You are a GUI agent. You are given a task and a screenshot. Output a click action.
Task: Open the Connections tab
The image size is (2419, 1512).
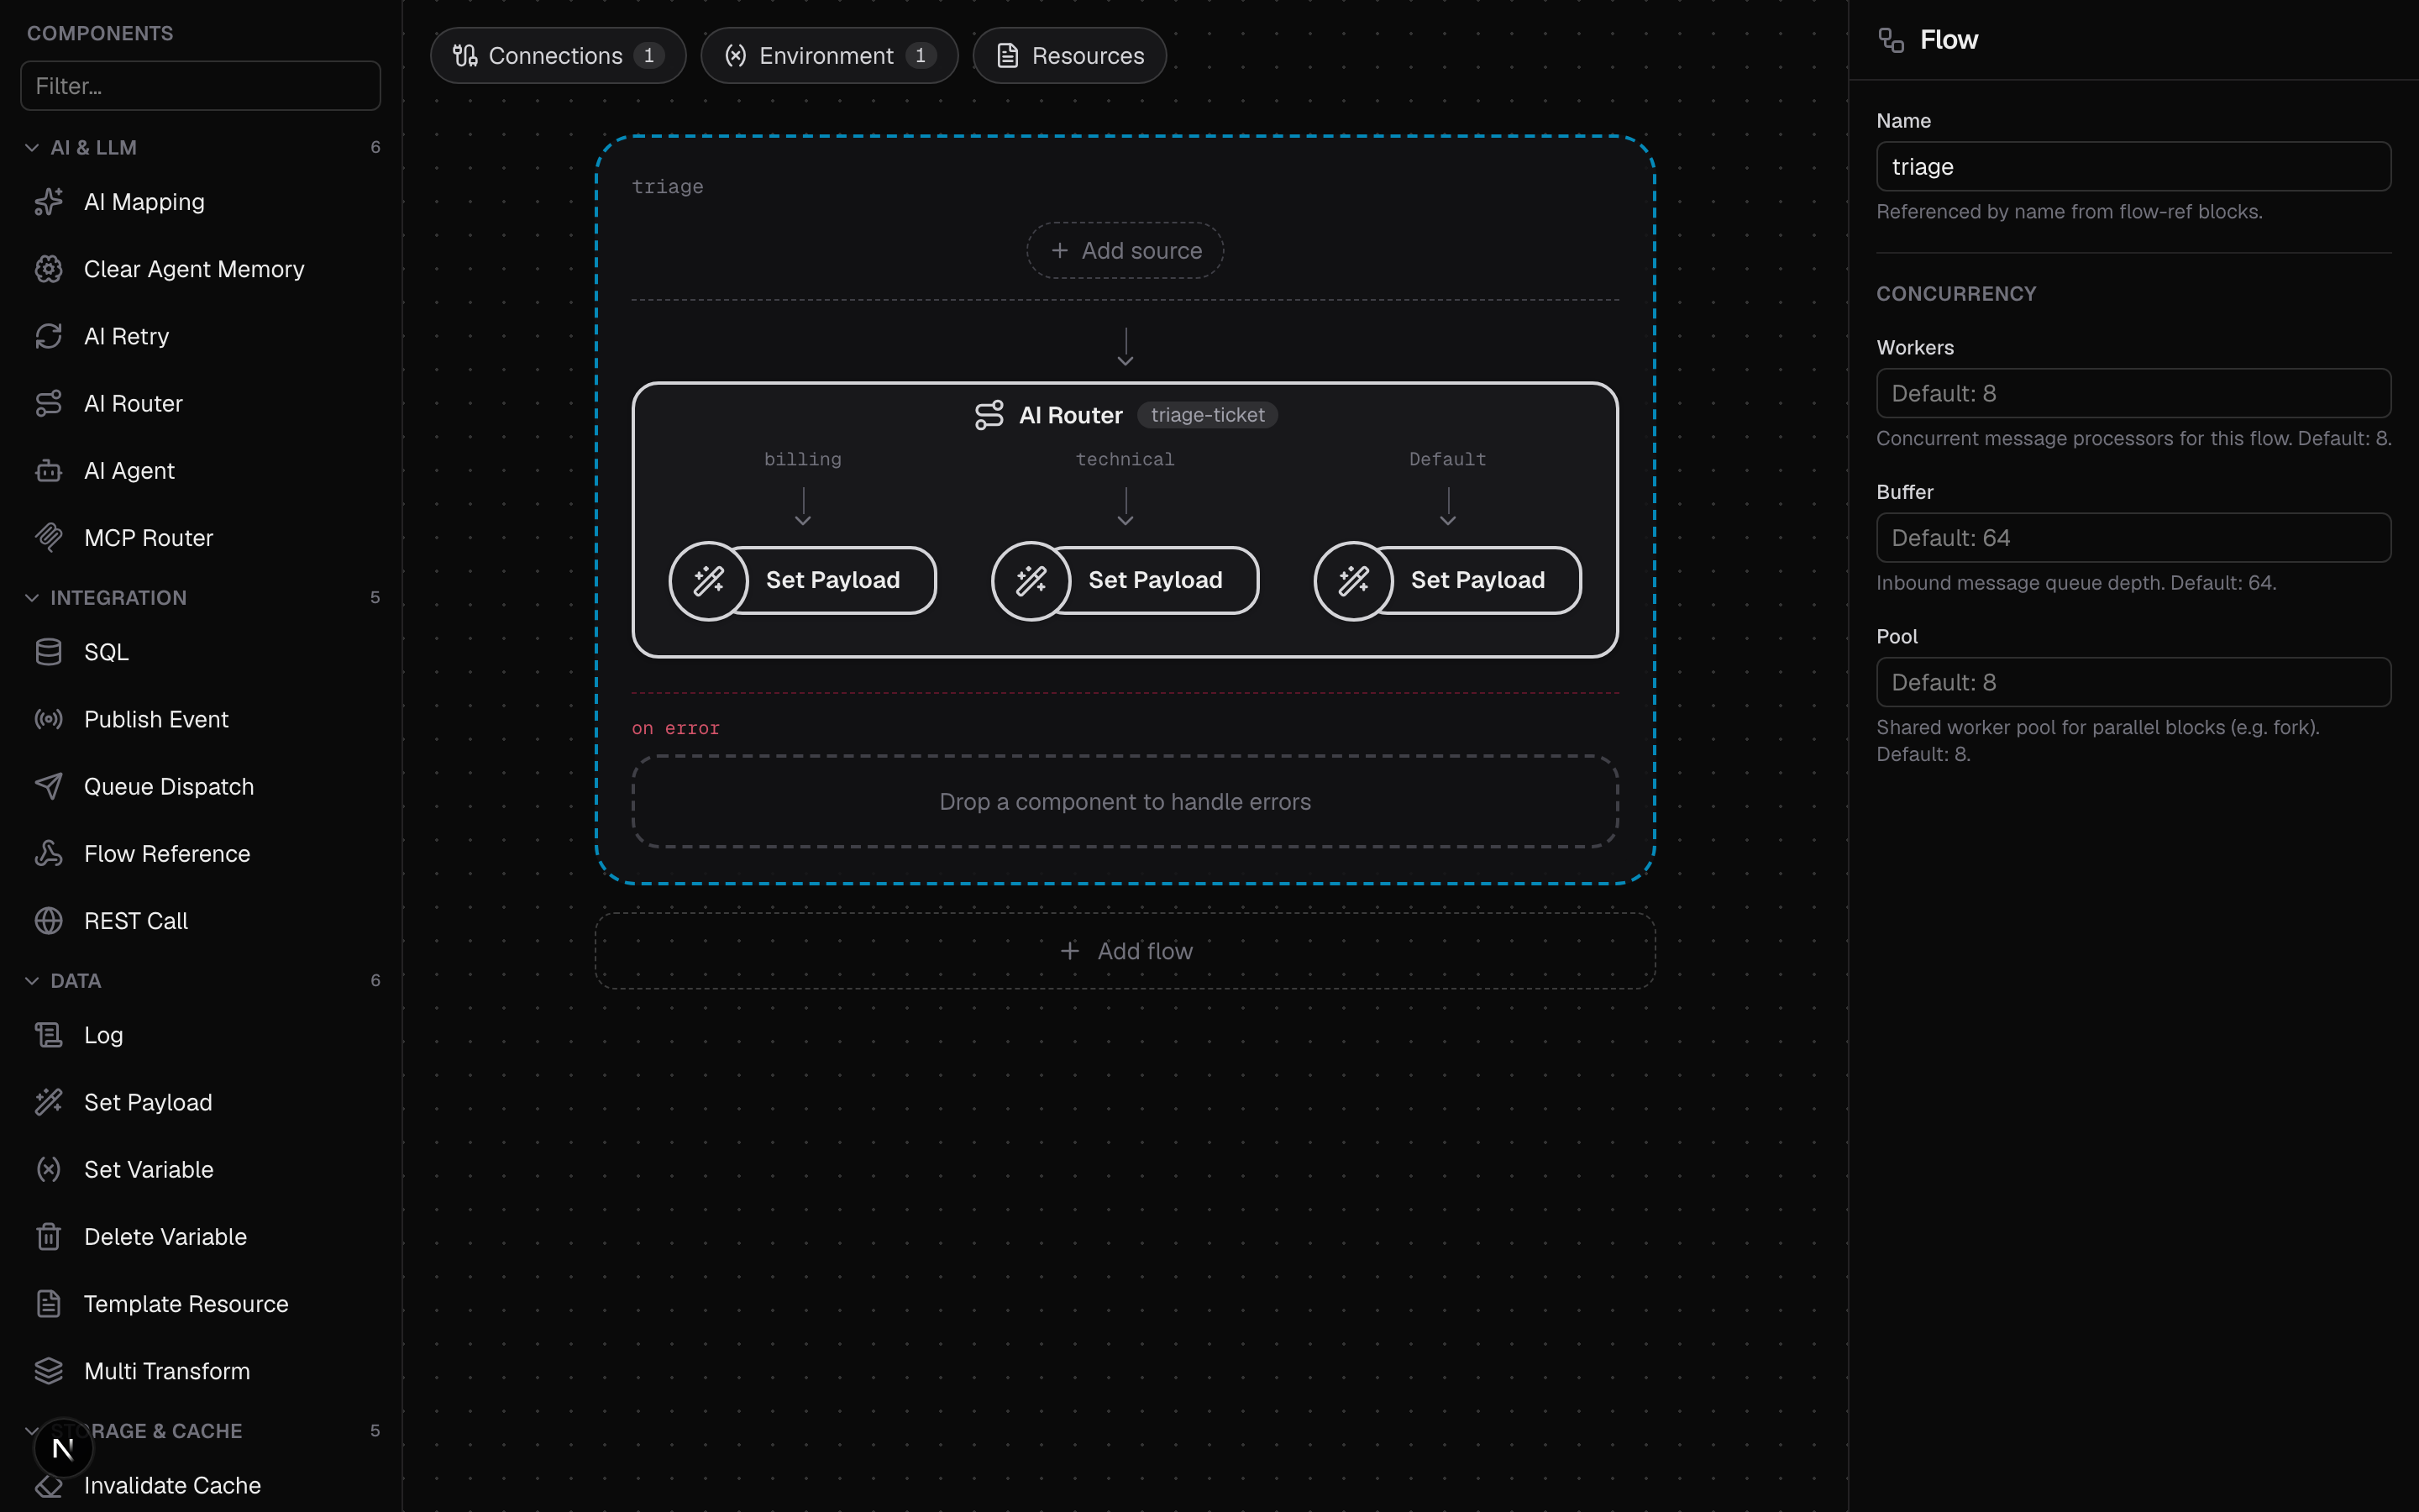(558, 55)
